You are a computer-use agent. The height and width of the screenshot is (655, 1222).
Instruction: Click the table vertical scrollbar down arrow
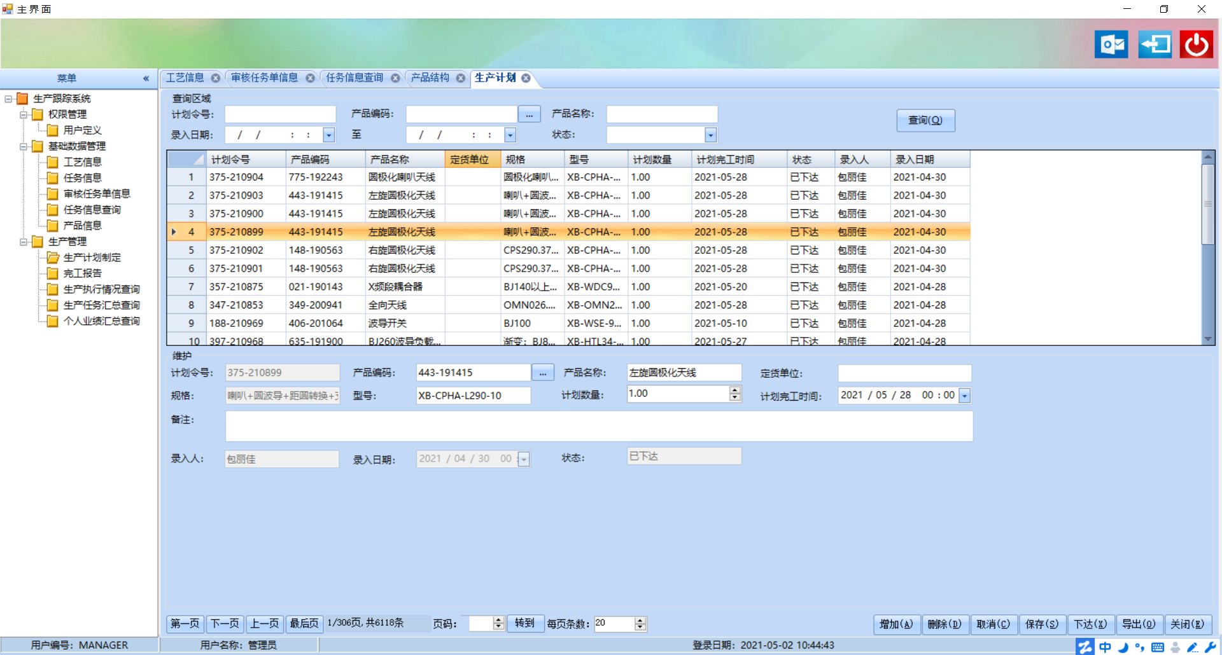point(1208,340)
